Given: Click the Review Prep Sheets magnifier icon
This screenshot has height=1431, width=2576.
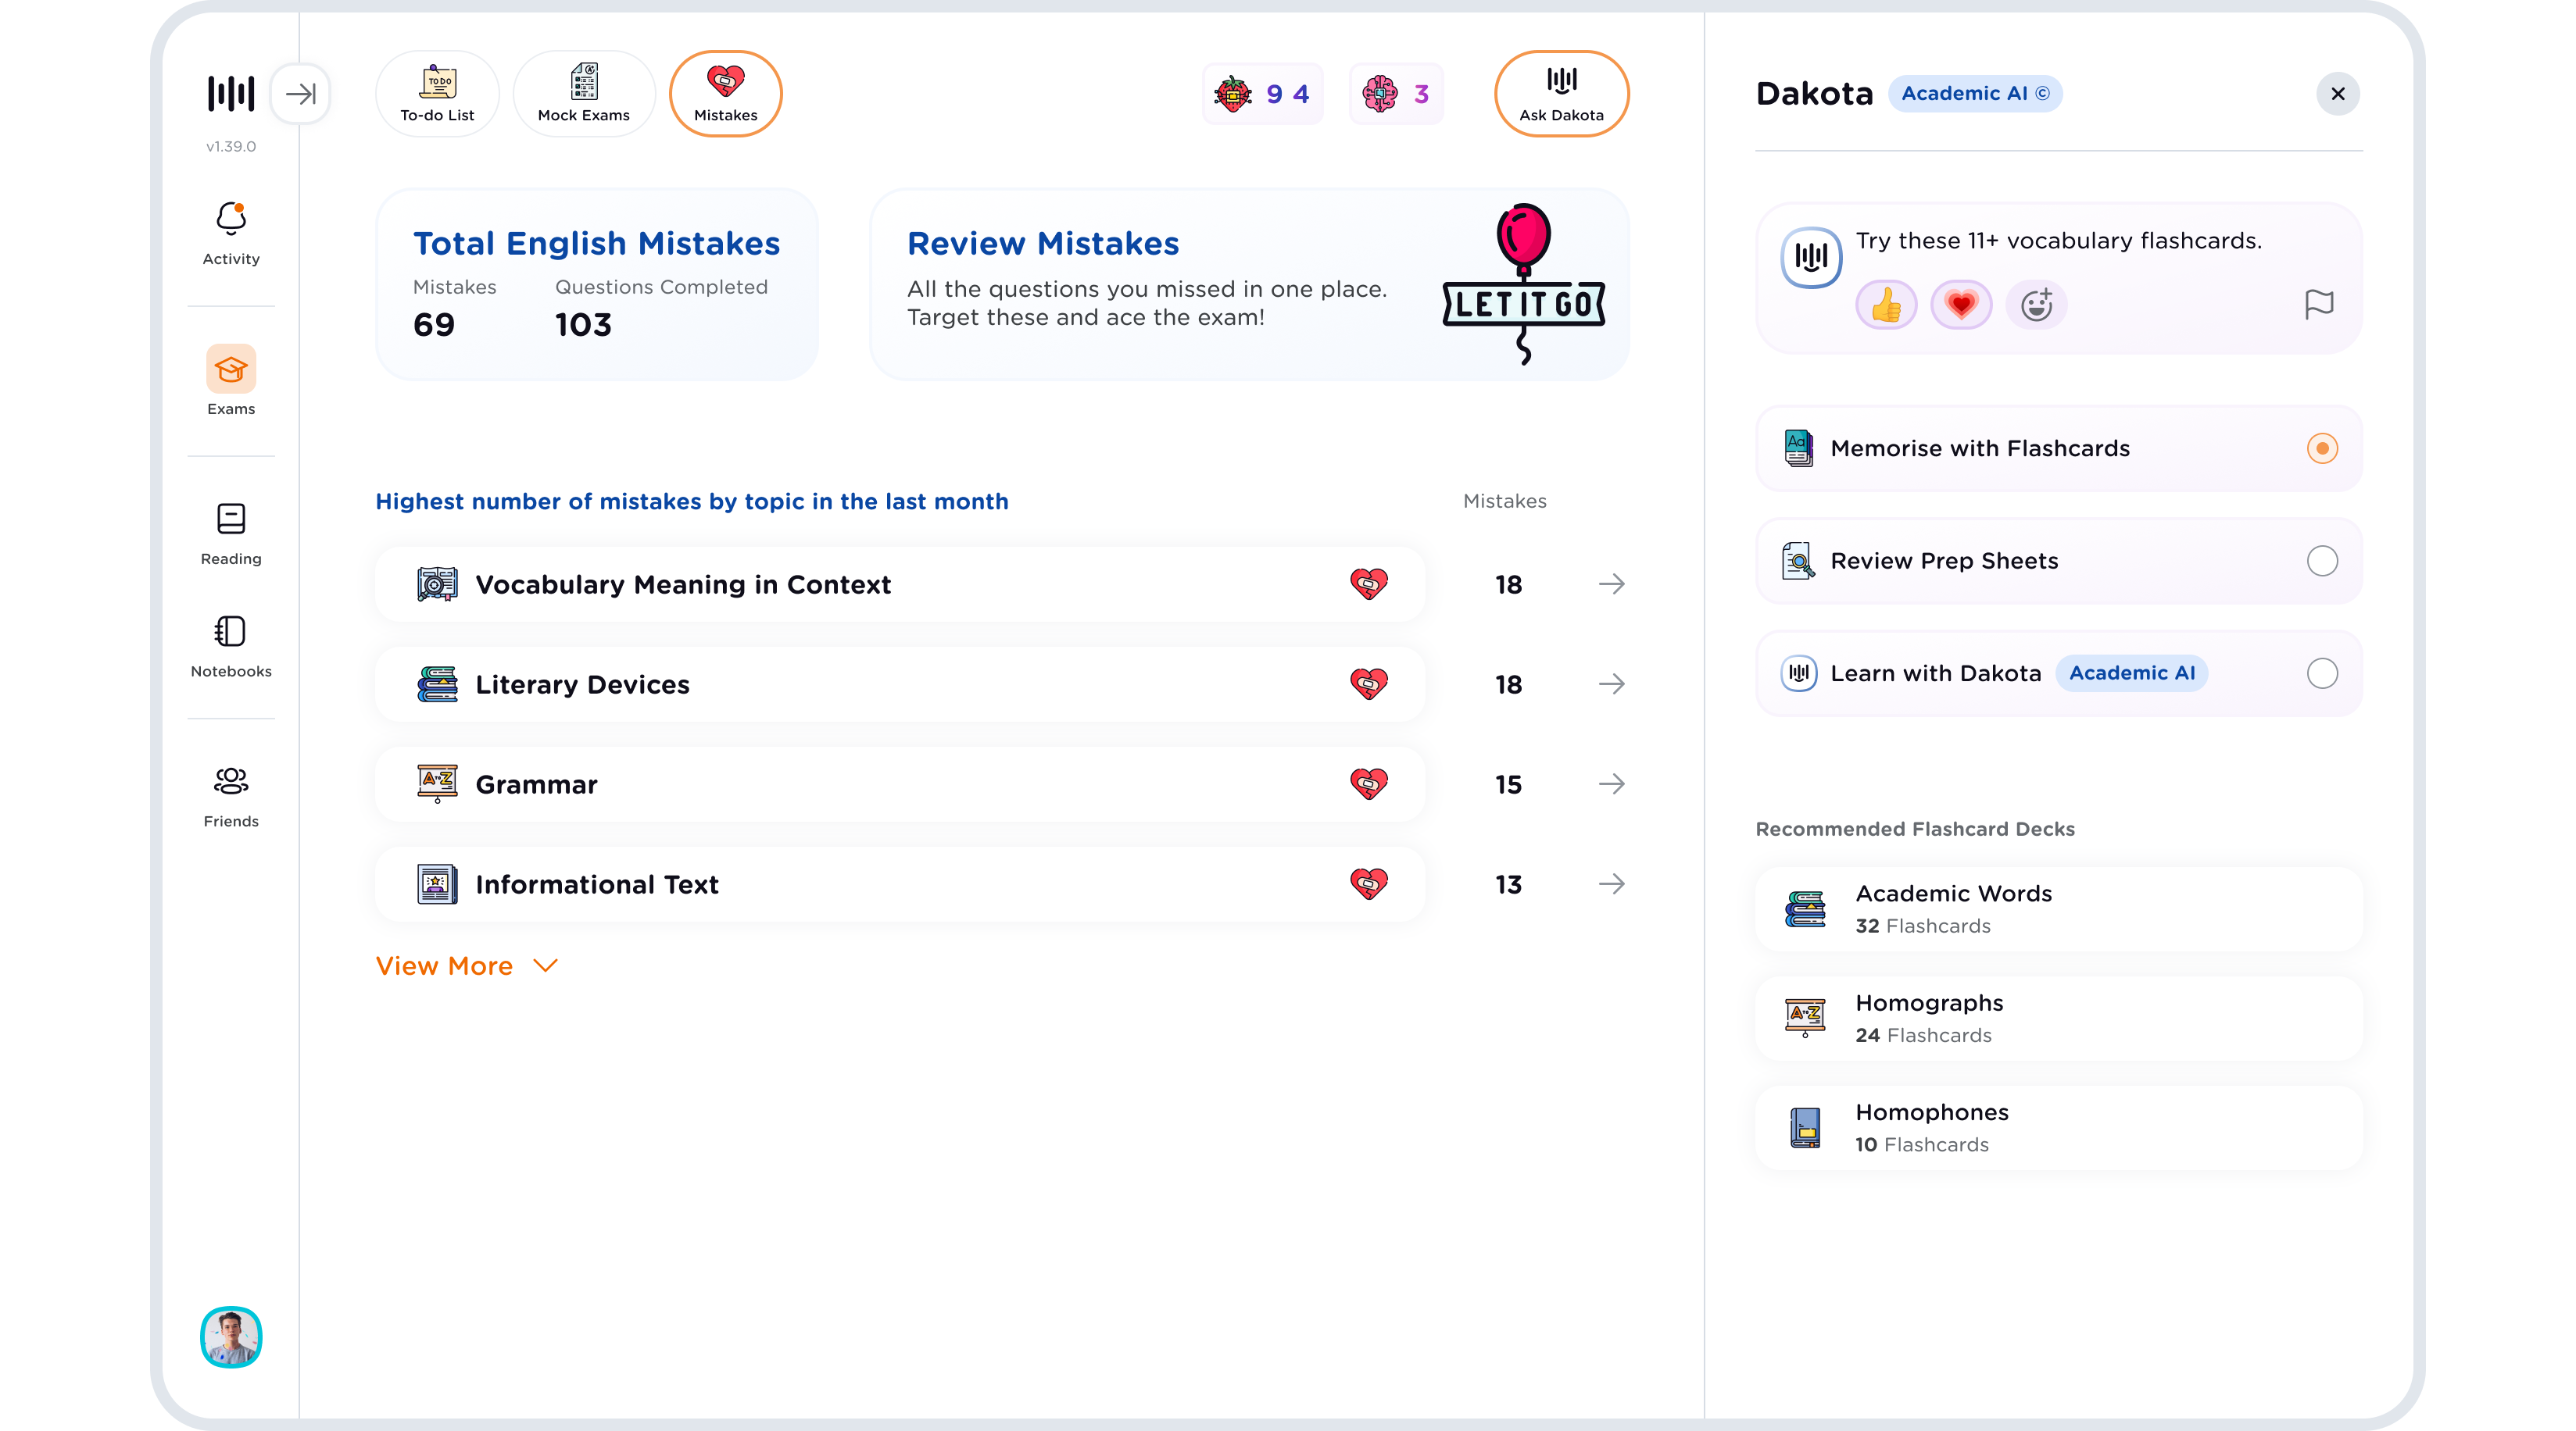Looking at the screenshot, I should pyautogui.click(x=1798, y=562).
